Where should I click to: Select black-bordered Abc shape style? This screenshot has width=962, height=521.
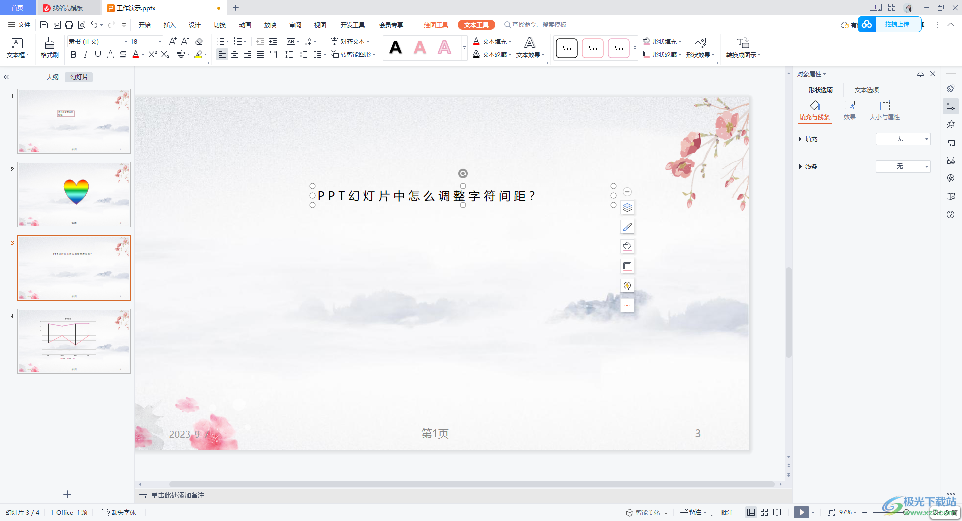[567, 48]
